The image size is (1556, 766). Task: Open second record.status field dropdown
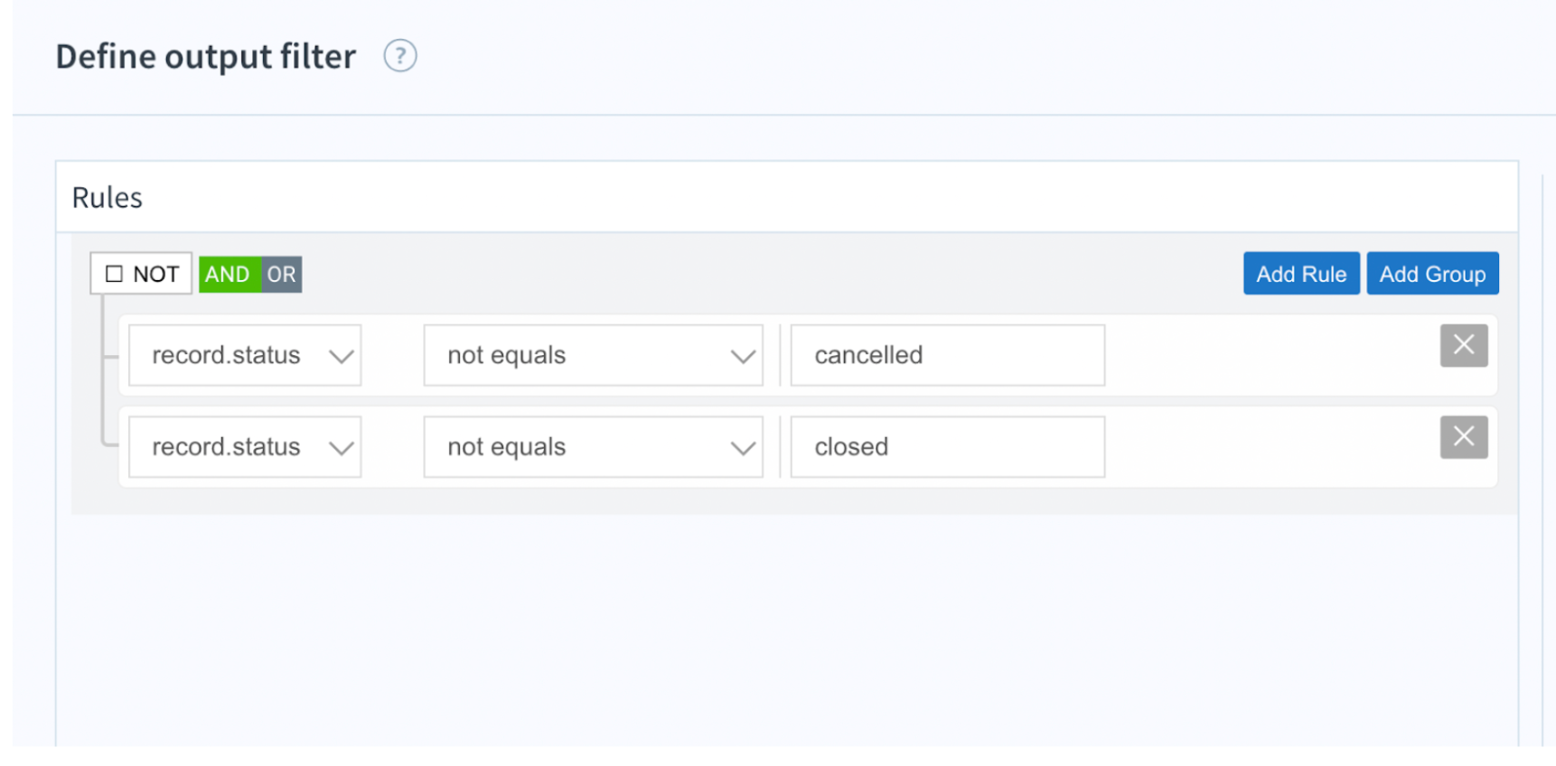click(x=245, y=447)
